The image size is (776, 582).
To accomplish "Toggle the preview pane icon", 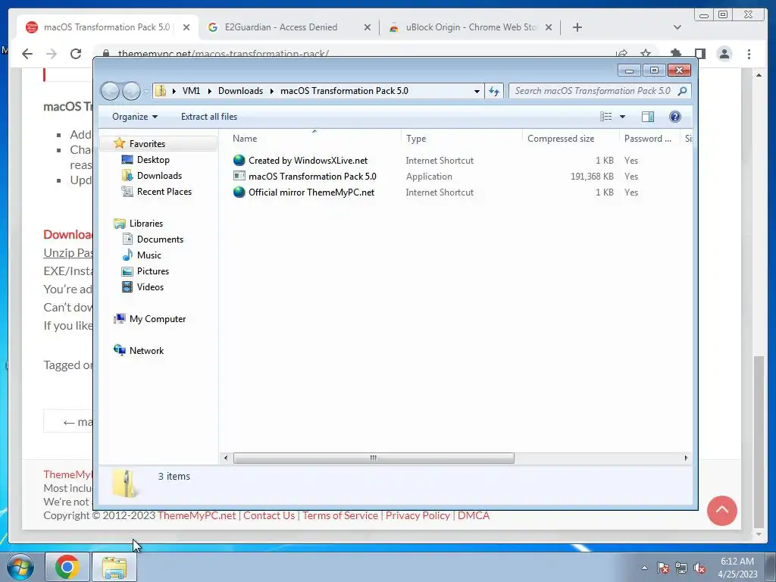I will pyautogui.click(x=647, y=117).
